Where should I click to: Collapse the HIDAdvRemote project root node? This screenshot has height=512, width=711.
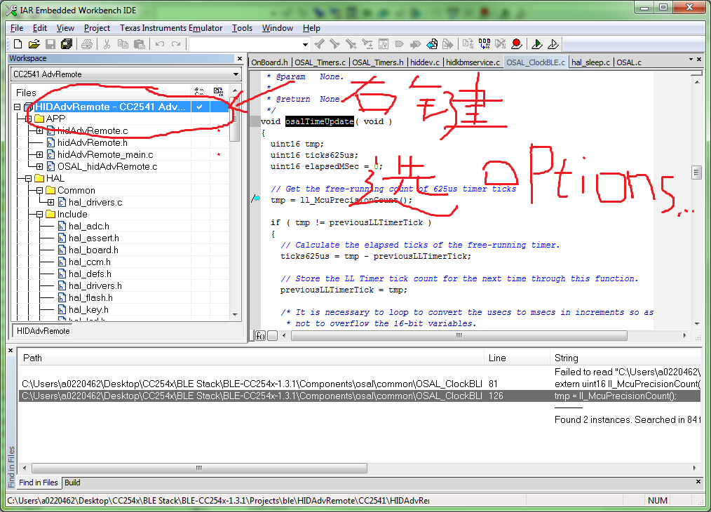18,107
